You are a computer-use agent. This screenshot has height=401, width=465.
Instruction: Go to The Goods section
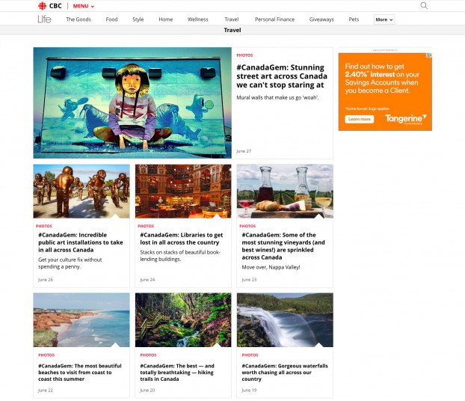pos(78,19)
